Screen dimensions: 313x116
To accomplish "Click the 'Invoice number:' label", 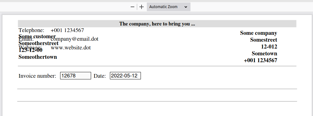I will (x=37, y=76).
